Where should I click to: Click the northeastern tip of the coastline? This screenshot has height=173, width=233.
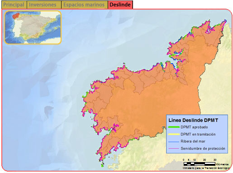(225, 21)
